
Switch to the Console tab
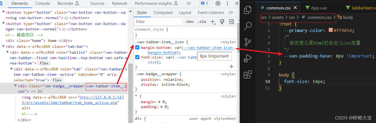tap(43, 3)
